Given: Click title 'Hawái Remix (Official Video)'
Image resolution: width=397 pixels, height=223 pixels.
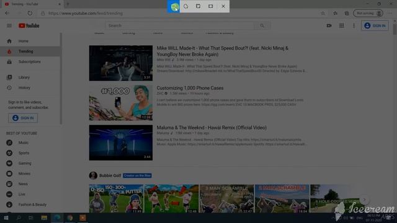Looking at the screenshot, I should tap(212, 128).
